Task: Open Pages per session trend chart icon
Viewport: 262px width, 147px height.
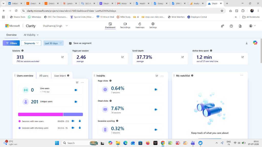Action: pos(123,57)
